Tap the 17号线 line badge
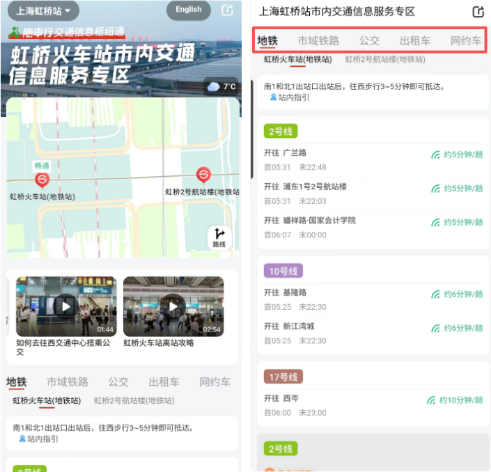Image resolution: width=491 pixels, height=472 pixels. tap(283, 377)
